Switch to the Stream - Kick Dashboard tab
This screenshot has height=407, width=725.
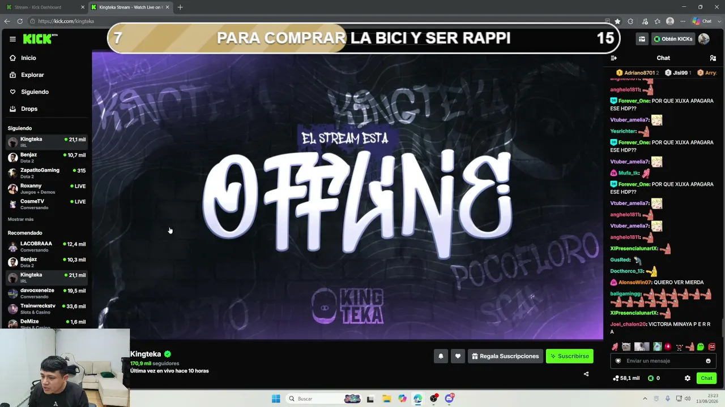tap(43, 7)
